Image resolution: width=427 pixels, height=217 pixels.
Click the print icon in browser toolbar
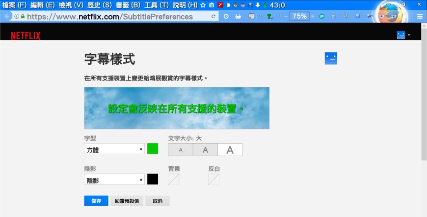(238, 16)
